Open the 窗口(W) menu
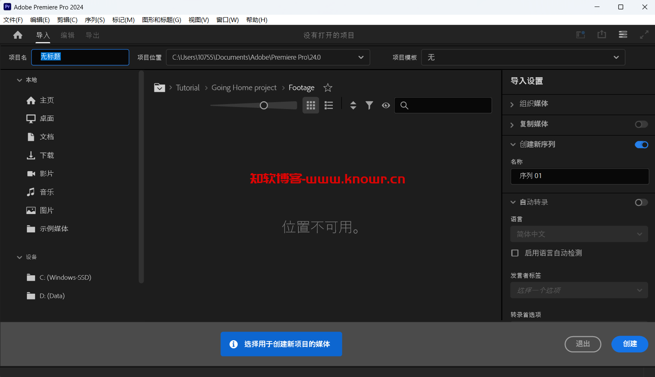This screenshot has height=377, width=655. pos(227,20)
